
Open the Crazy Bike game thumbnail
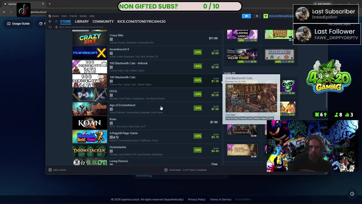coord(90,39)
